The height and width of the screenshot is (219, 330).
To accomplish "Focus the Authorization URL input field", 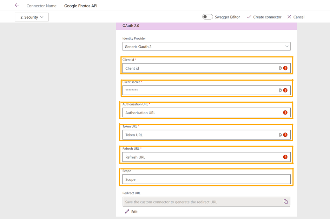I will click(206, 113).
